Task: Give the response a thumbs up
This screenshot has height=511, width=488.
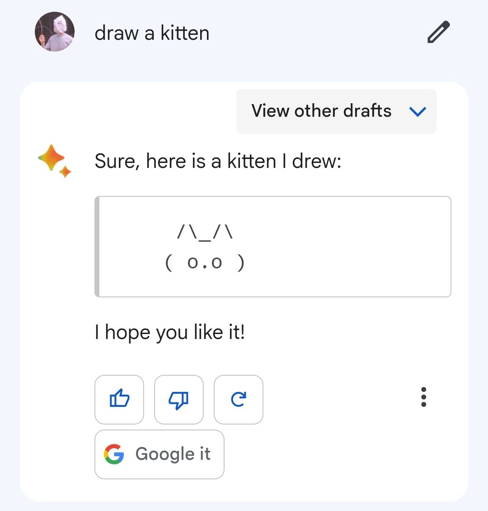Action: coord(119,399)
